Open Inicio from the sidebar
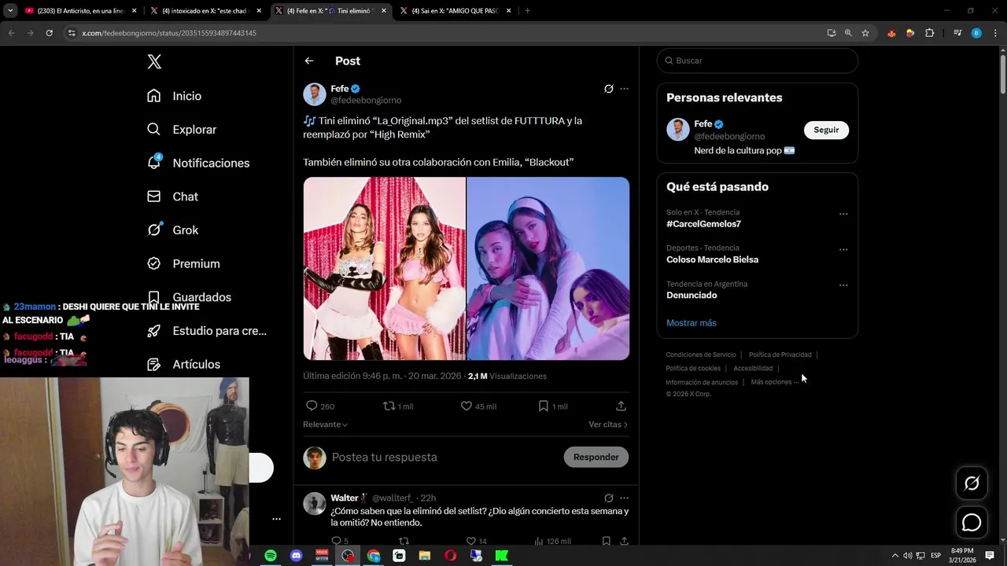This screenshot has width=1007, height=566. click(175, 96)
